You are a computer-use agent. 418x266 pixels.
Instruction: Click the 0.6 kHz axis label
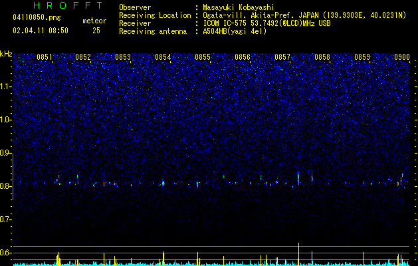[x=6, y=253]
